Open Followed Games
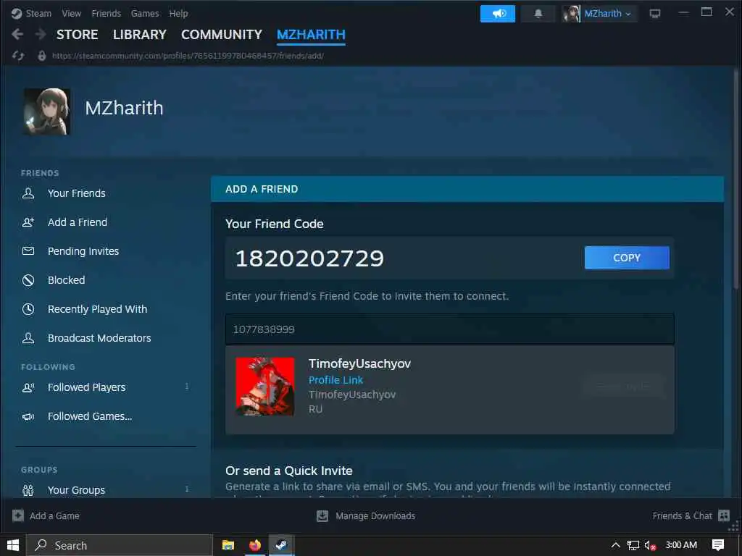Screen dimensions: 742x556 (x=90, y=416)
